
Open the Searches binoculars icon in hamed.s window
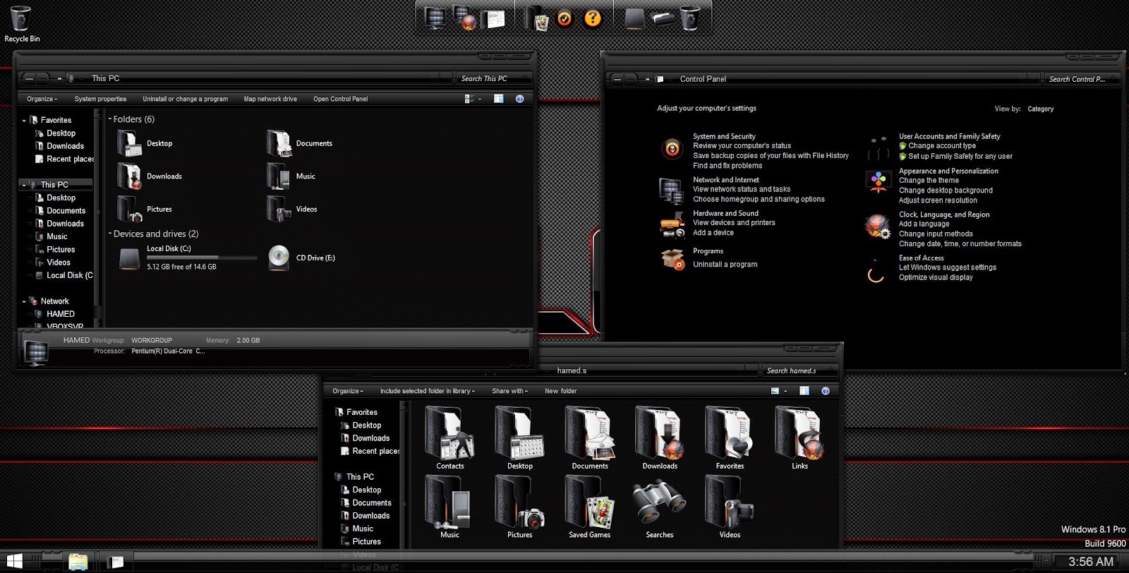(660, 507)
